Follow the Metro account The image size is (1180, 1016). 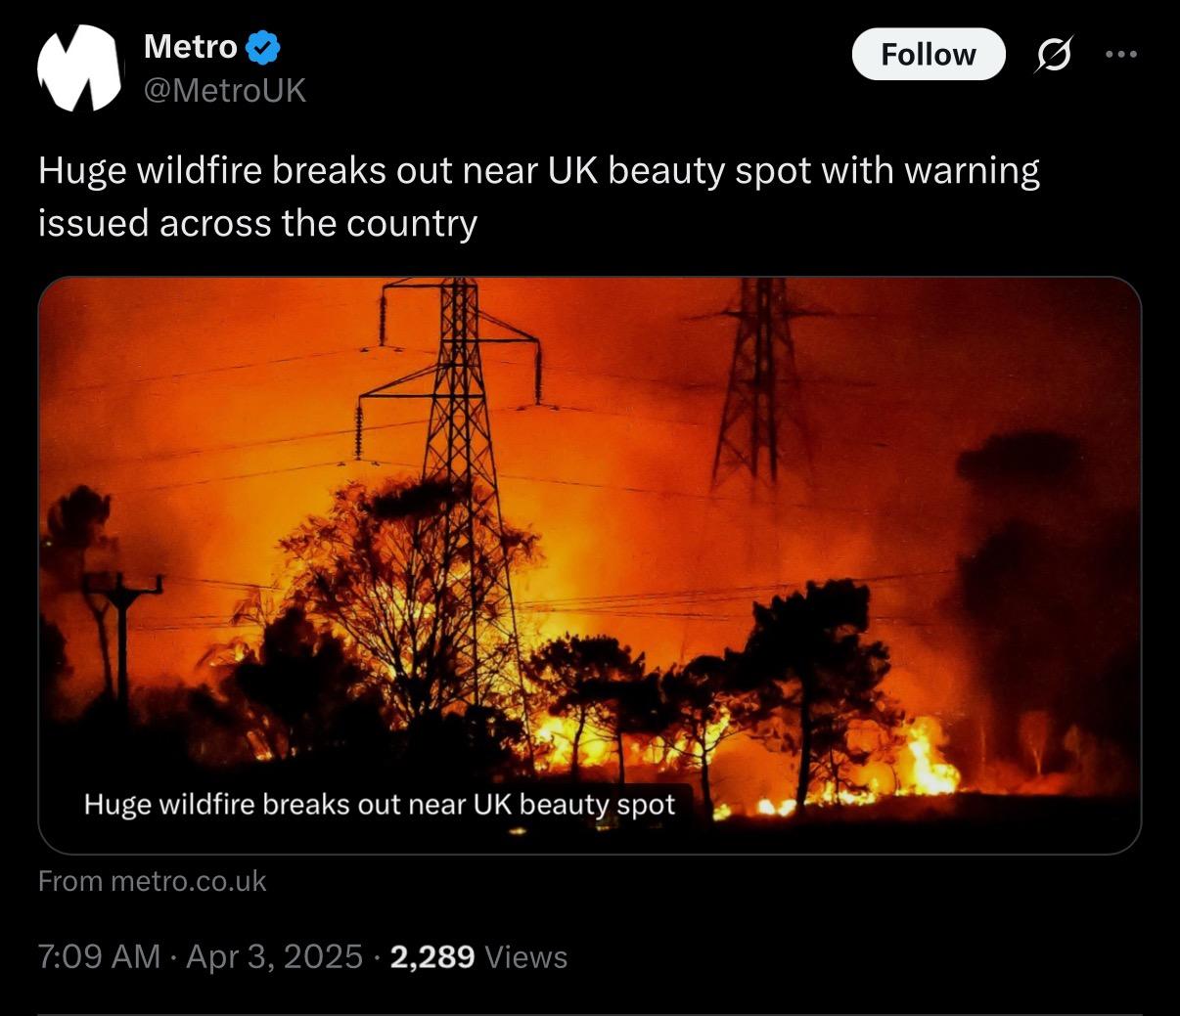[928, 55]
